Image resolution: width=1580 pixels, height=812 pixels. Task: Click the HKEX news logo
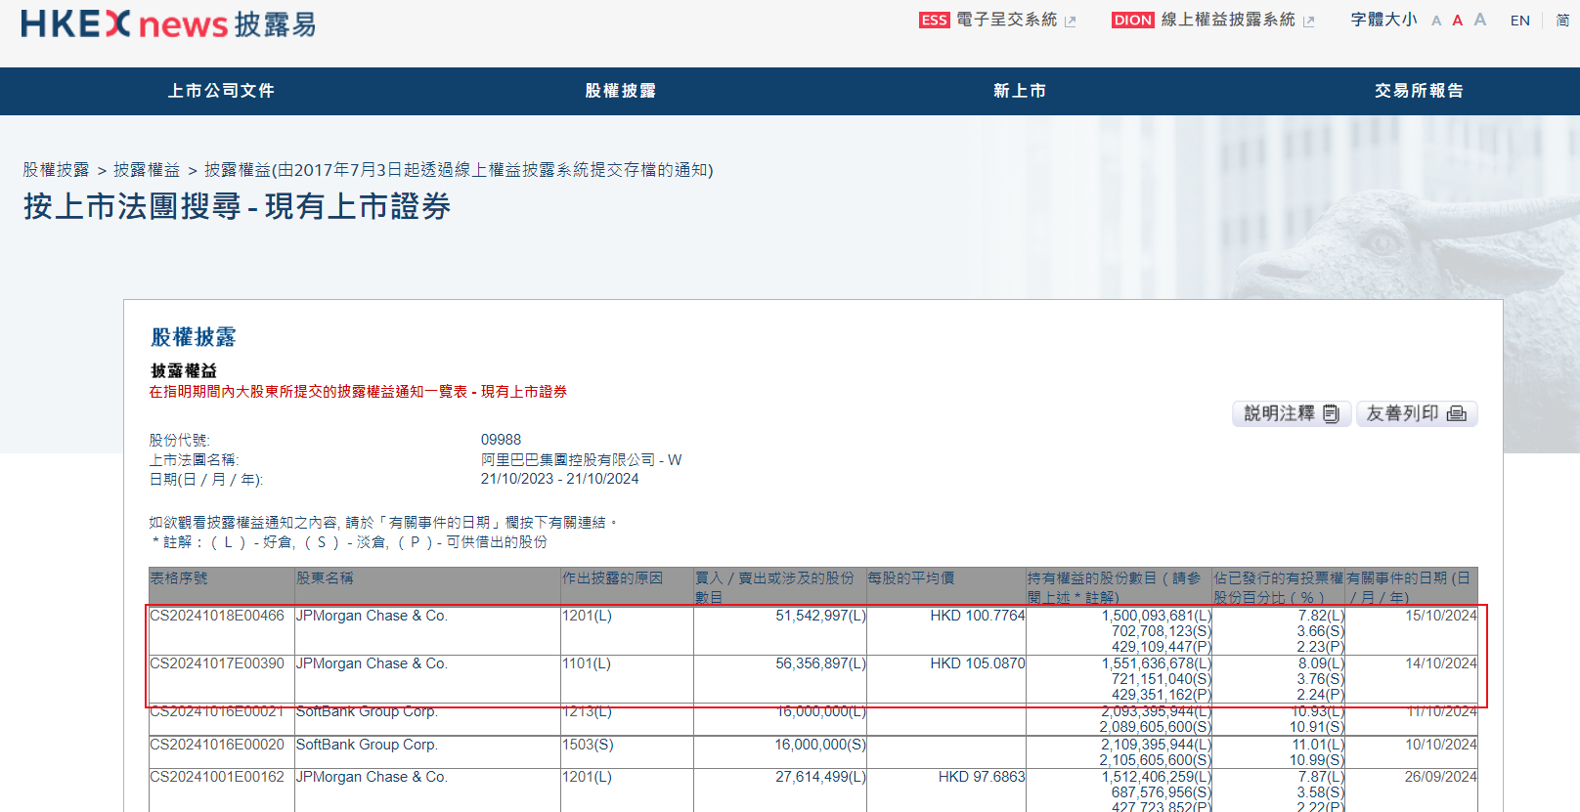point(168,23)
